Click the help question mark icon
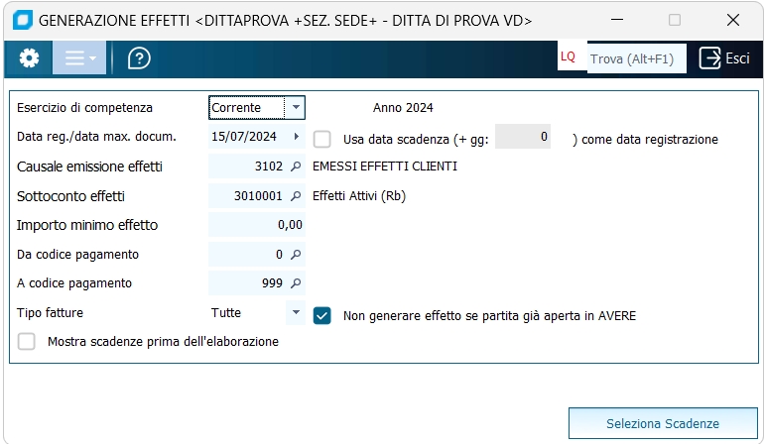 (140, 58)
